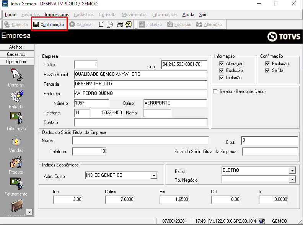Click the Contato input field

coord(141,122)
